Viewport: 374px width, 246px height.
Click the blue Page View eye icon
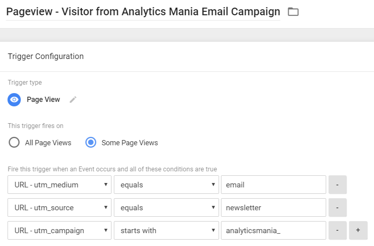[14, 100]
